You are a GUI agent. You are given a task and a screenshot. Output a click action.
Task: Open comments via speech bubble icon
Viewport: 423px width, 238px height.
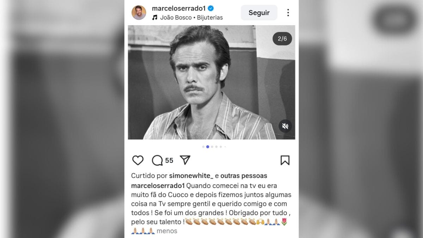(157, 160)
